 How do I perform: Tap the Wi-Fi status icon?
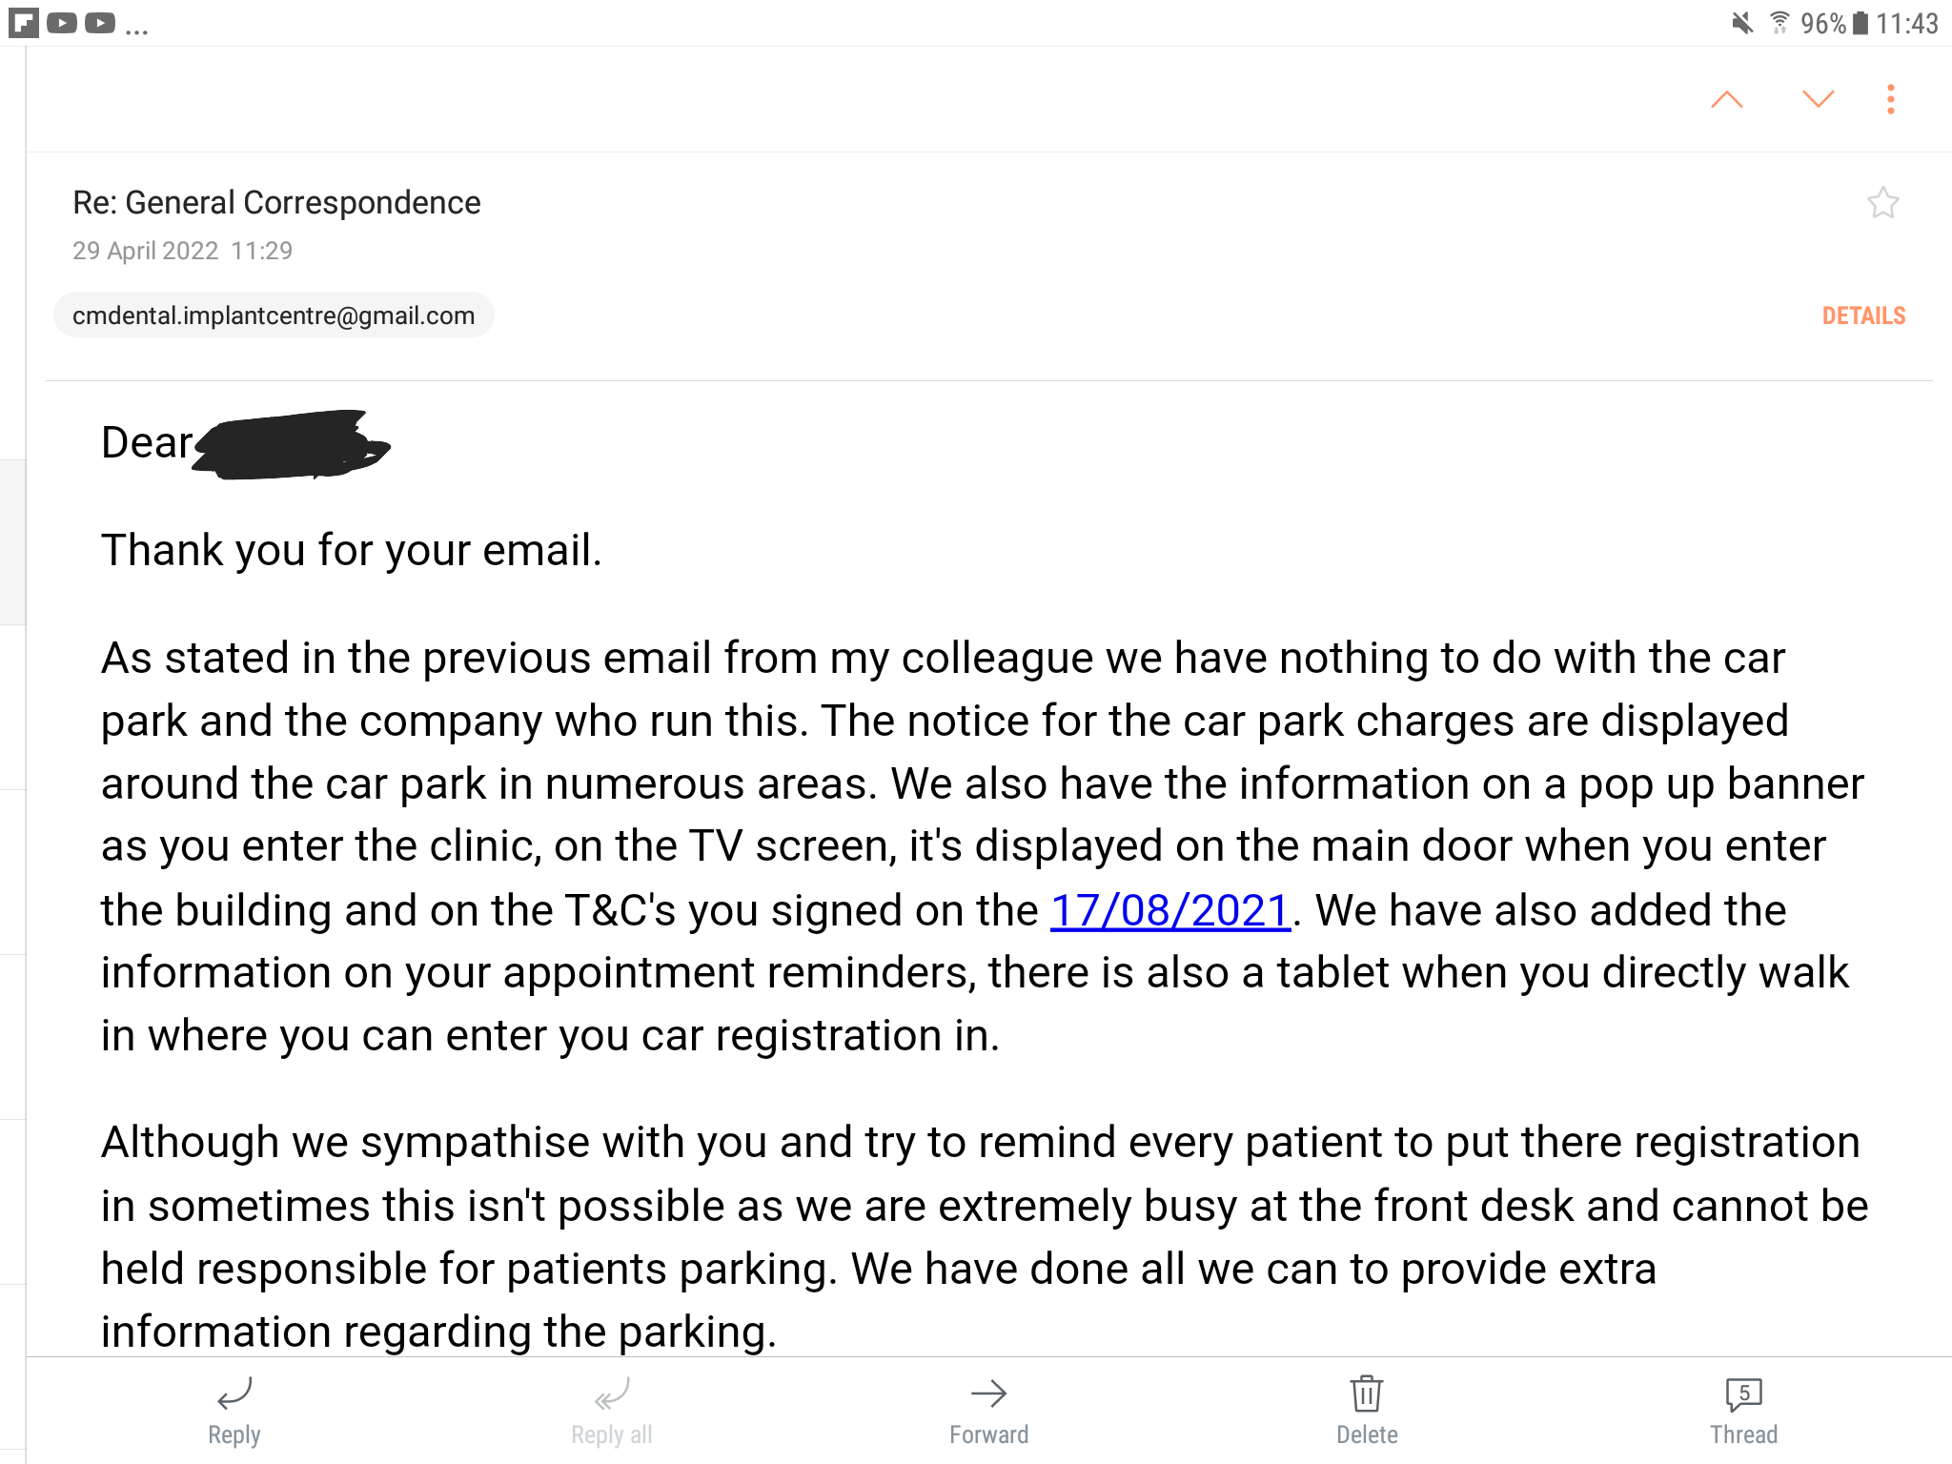click(1779, 23)
